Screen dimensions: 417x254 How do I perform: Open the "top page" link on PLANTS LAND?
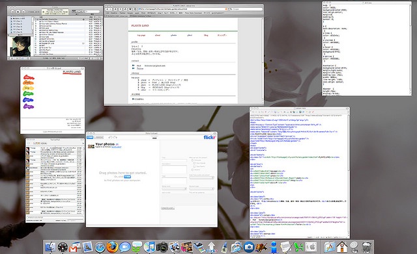pyautogui.click(x=141, y=35)
